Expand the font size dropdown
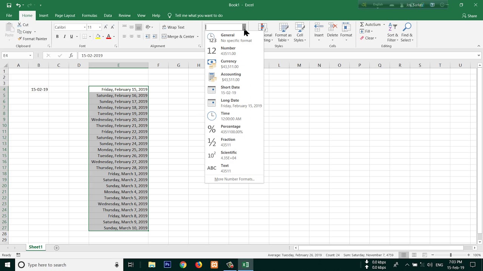The image size is (483, 271). (100, 27)
